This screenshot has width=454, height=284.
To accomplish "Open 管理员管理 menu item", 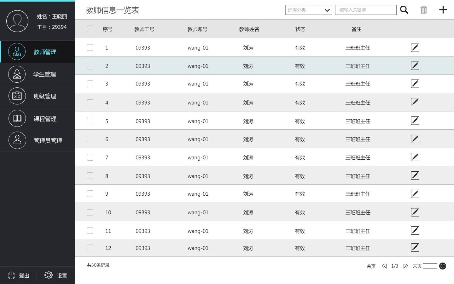I will (37, 140).
